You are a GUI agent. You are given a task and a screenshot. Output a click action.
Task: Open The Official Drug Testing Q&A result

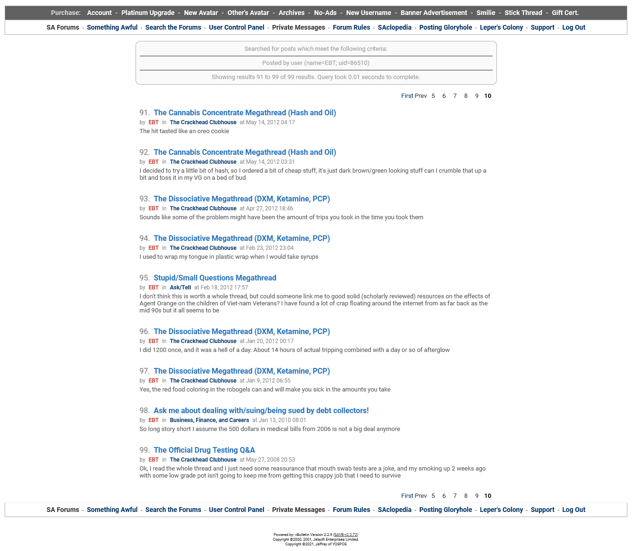pos(204,450)
